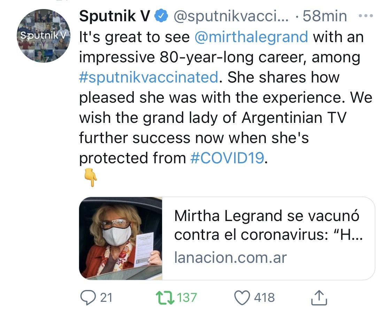Click the 418 likes count
Viewport: 392px width, 314px height.
[264, 298]
